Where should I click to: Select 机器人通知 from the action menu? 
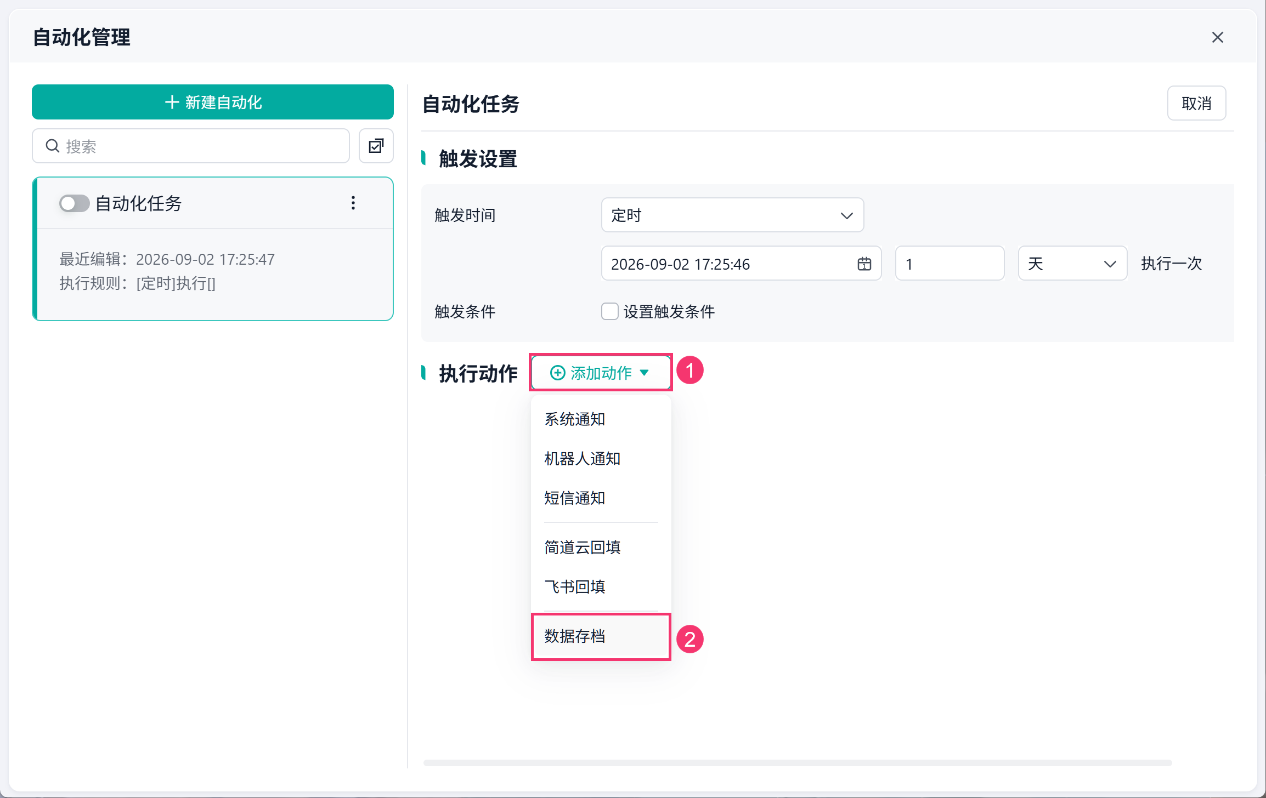coord(601,459)
